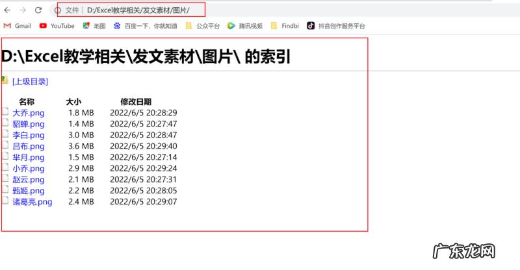Screen dimensions: 520x270
Task: Open the 李白.png file link
Action: [x=28, y=135]
